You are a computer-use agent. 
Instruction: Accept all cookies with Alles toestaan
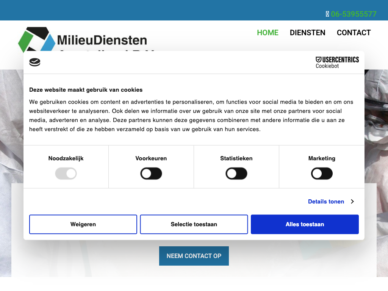[x=305, y=224]
